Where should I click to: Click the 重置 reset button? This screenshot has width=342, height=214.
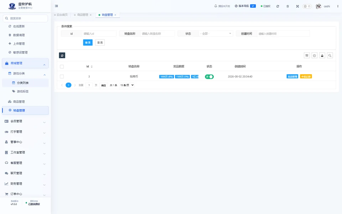coord(100,42)
